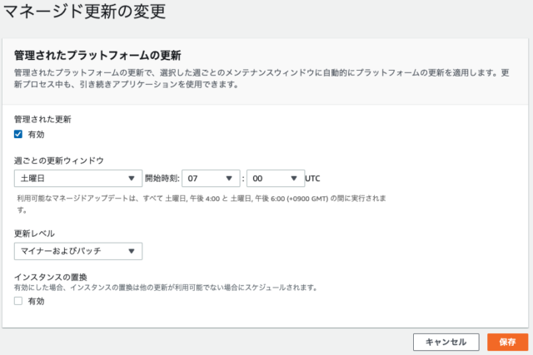Click the 開始時刻: label

162,179
